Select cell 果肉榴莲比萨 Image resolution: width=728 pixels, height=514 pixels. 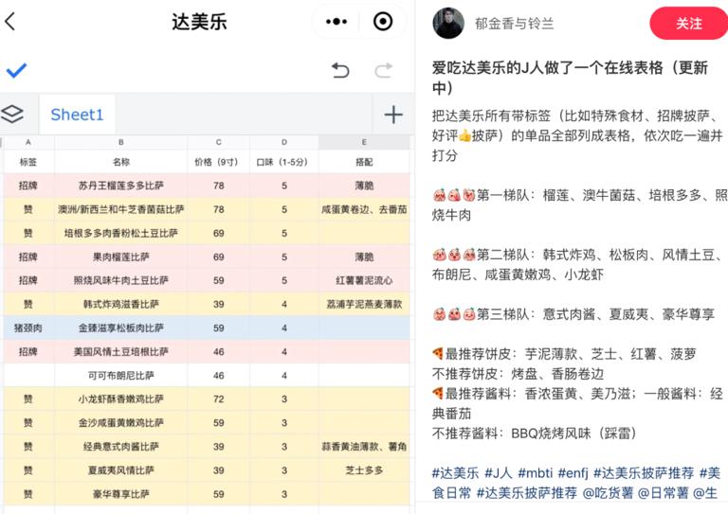click(x=121, y=257)
